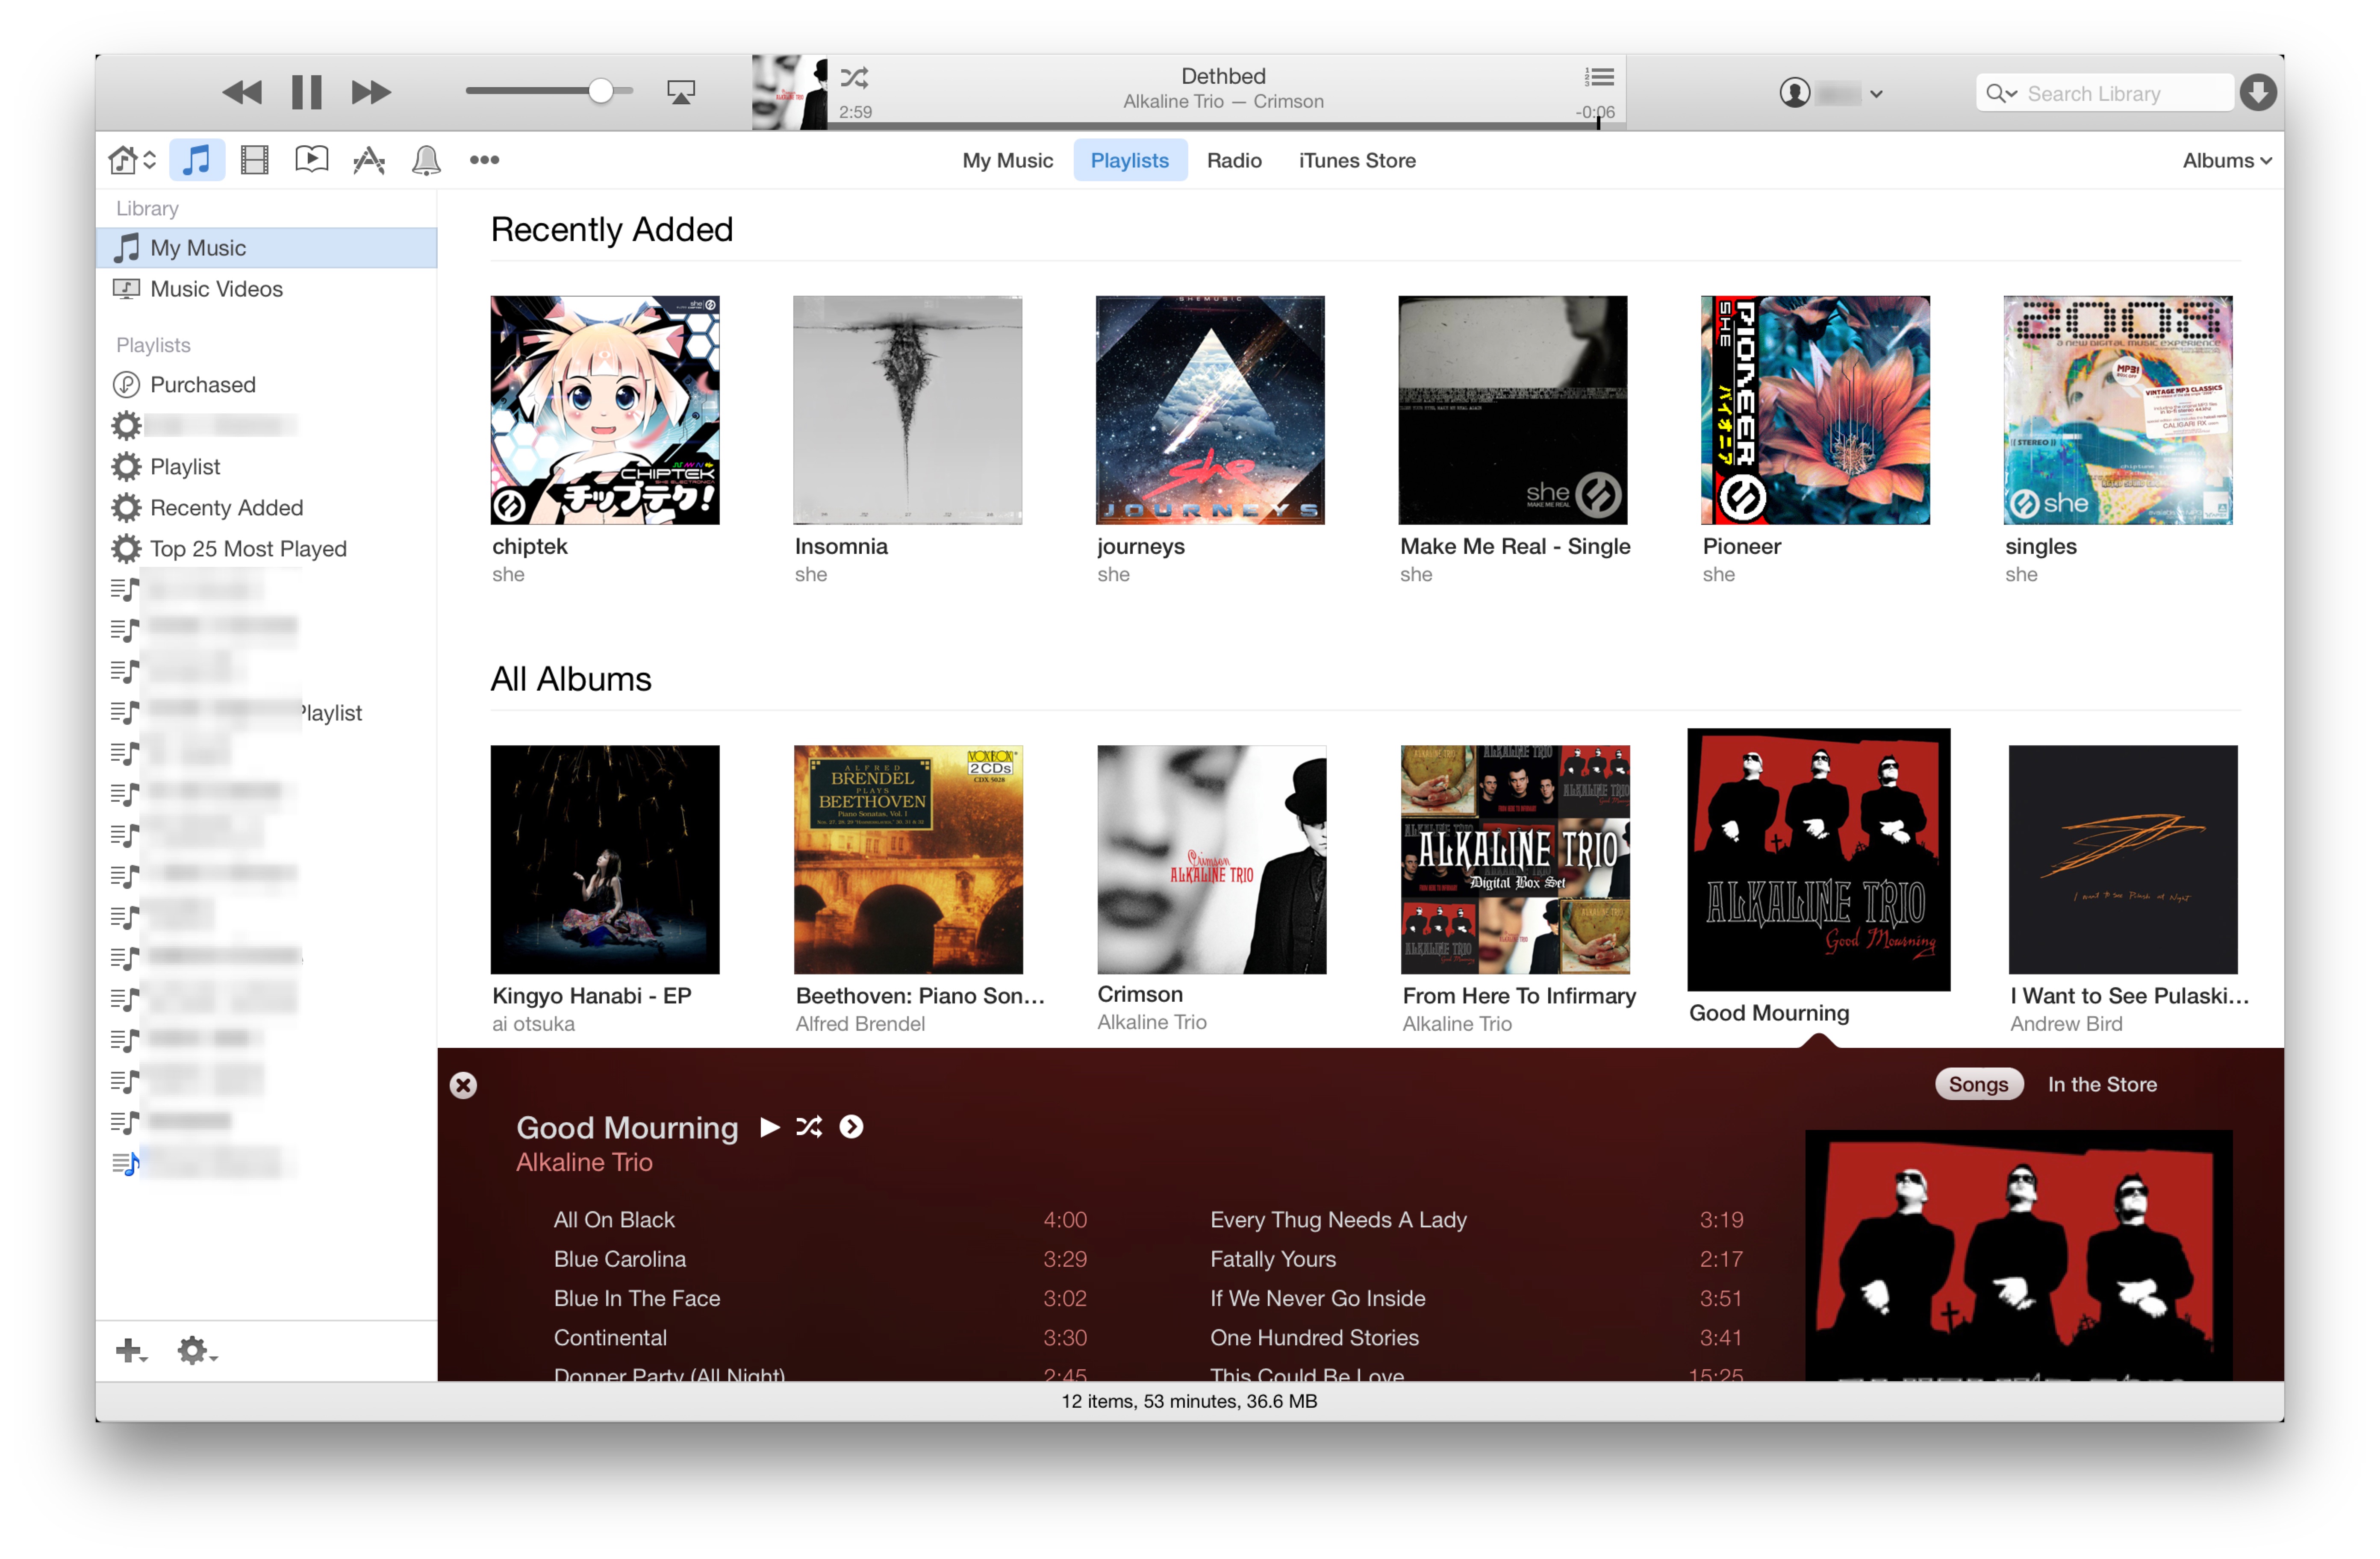Pause the current song
This screenshot has height=1559, width=2380.
click(x=306, y=92)
